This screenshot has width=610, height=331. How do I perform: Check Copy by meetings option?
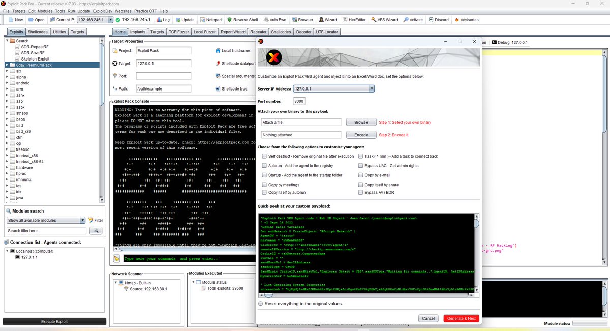click(x=264, y=185)
